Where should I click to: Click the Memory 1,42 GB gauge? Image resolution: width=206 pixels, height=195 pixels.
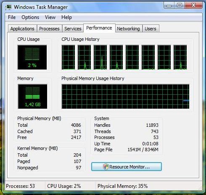pos(32,96)
